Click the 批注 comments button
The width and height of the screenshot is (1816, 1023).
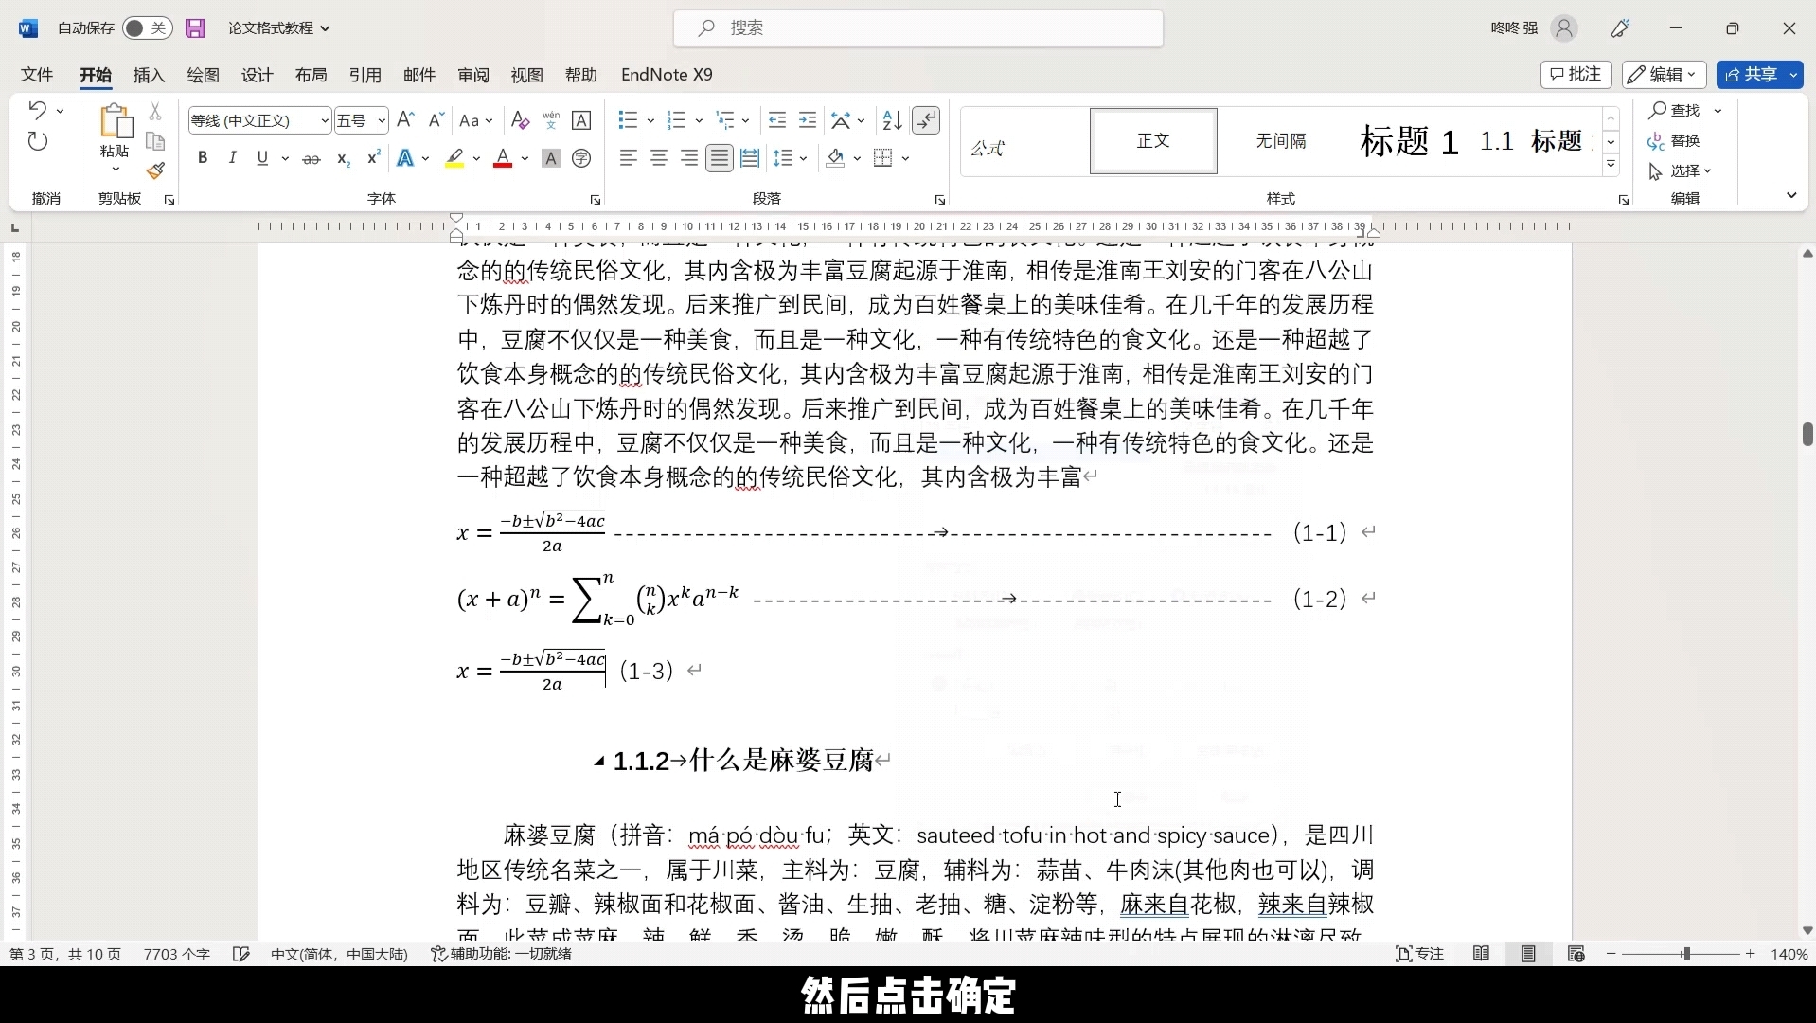click(x=1576, y=74)
